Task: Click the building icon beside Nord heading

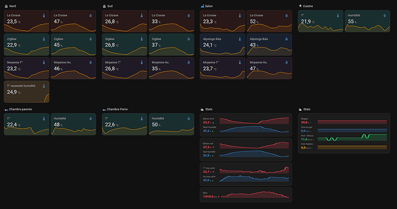Action: click(6, 6)
